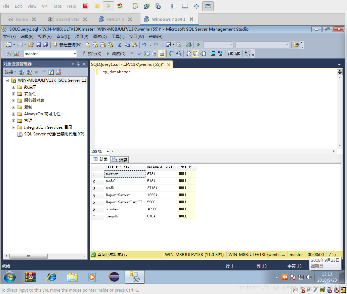347x294 pixels.
Task: Click the 新建查询(N) button
Action: click(x=67, y=45)
